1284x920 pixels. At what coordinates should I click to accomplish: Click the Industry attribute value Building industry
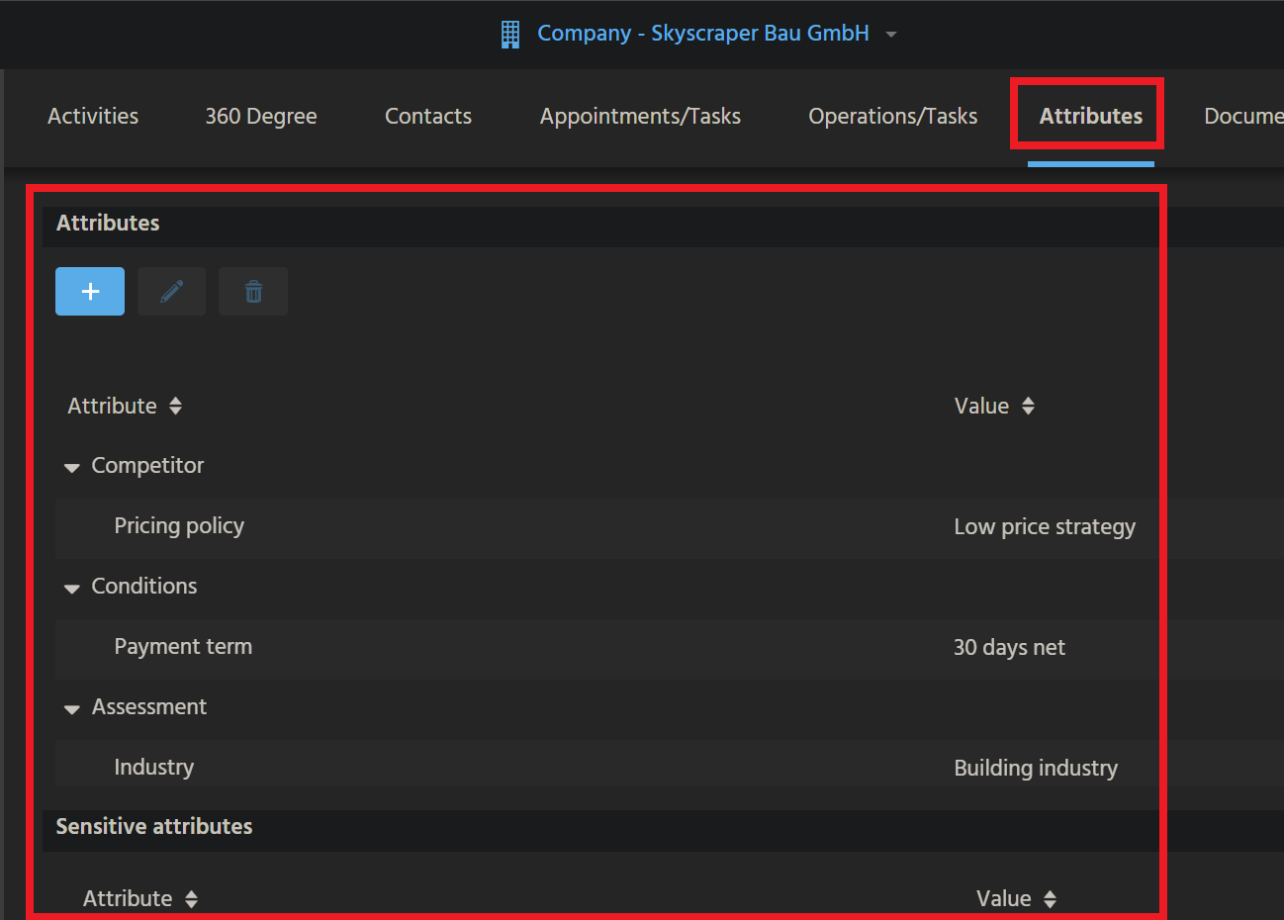(1035, 767)
